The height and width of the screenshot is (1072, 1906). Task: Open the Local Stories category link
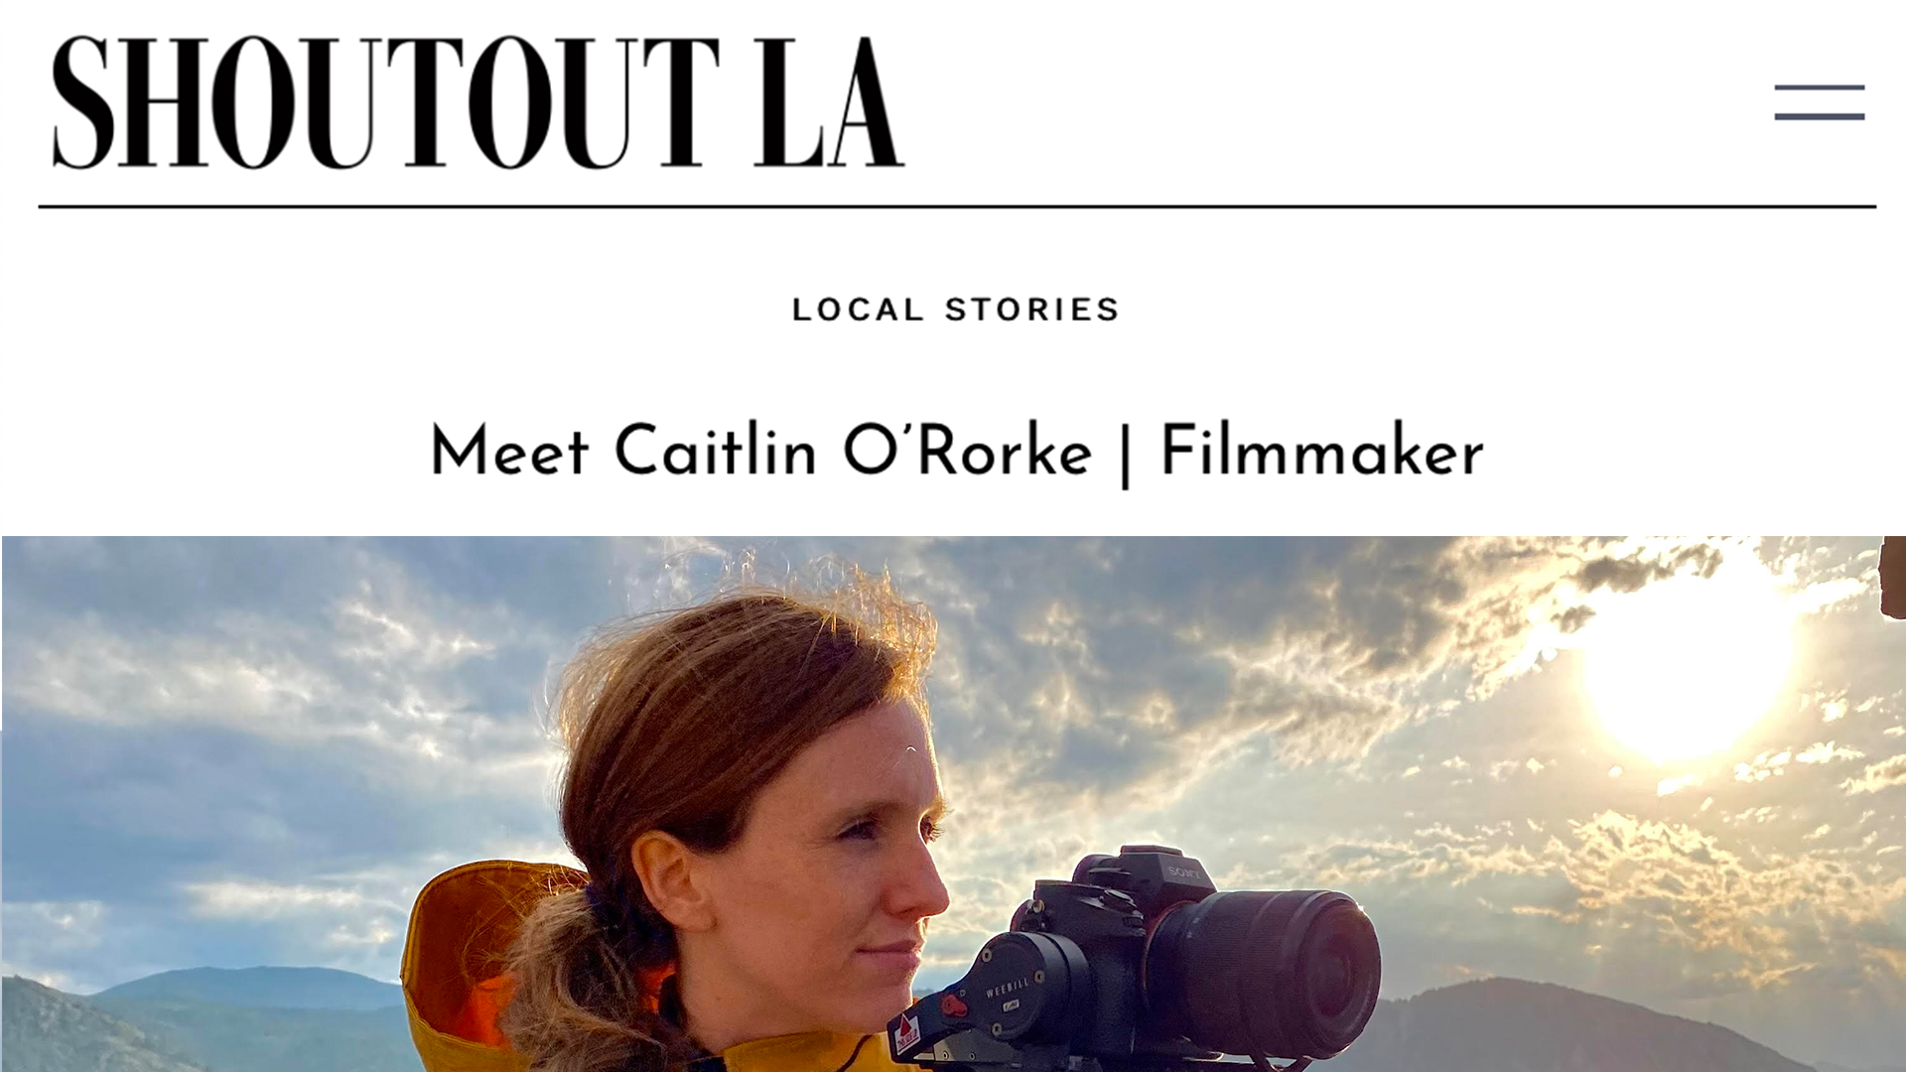pos(956,310)
